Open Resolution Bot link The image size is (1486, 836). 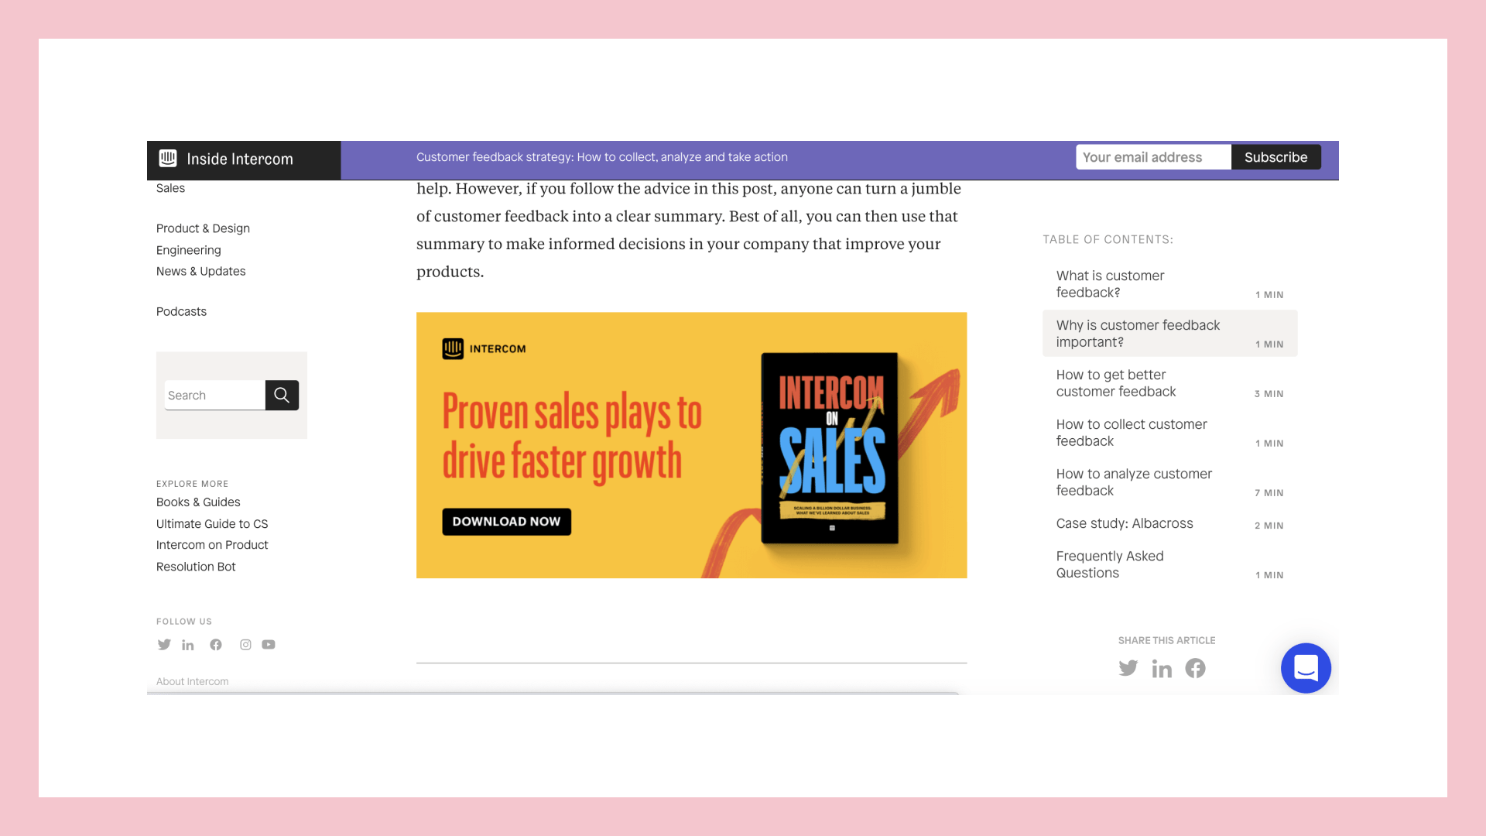click(x=196, y=567)
